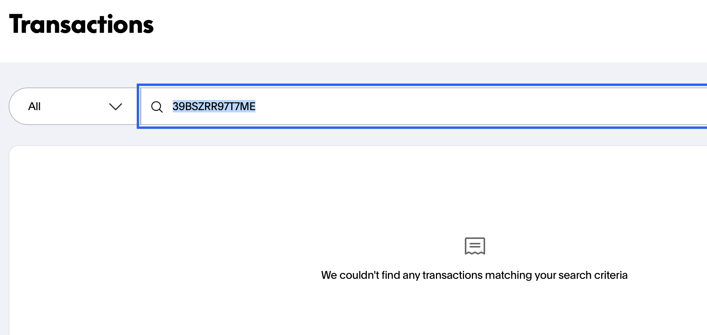Click the magnifying glass search icon
Image resolution: width=707 pixels, height=335 pixels.
pyautogui.click(x=157, y=107)
